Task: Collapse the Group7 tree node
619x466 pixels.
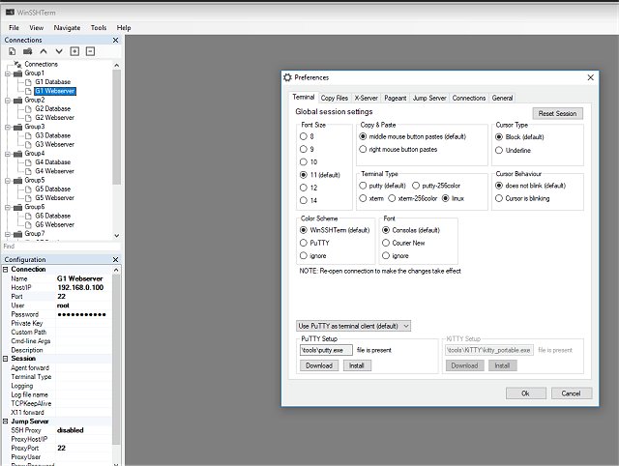Action: pos(8,234)
